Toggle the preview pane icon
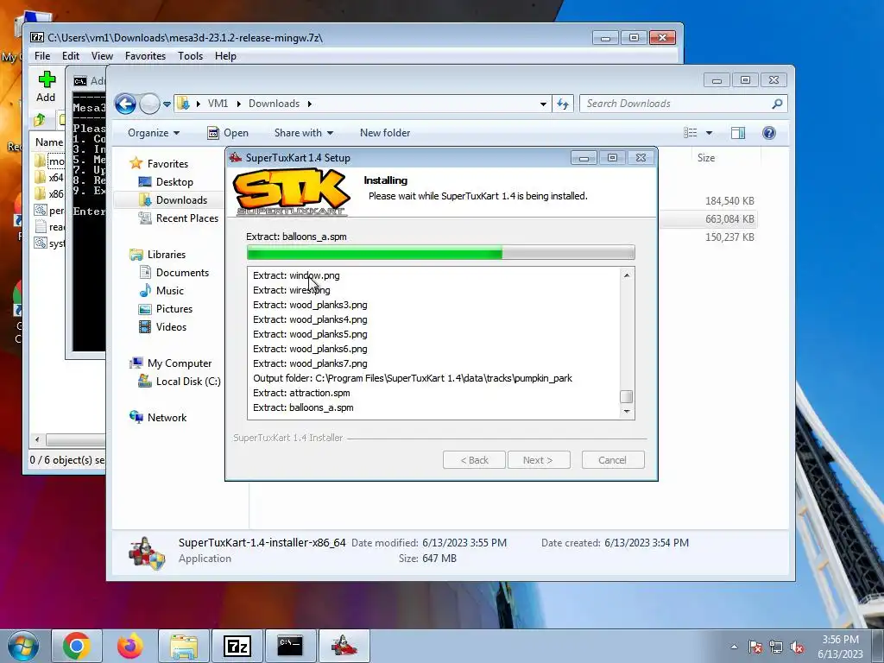884x663 pixels. [x=737, y=132]
